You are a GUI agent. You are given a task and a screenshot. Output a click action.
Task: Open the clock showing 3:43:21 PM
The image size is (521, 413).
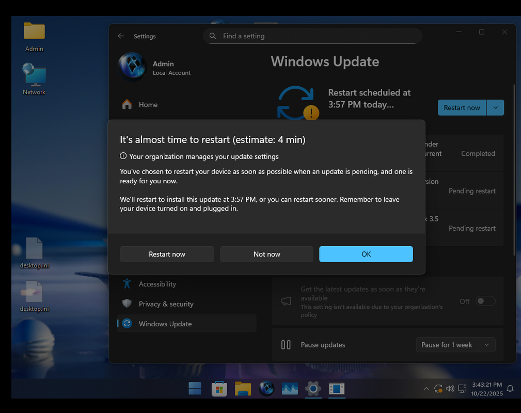(487, 389)
